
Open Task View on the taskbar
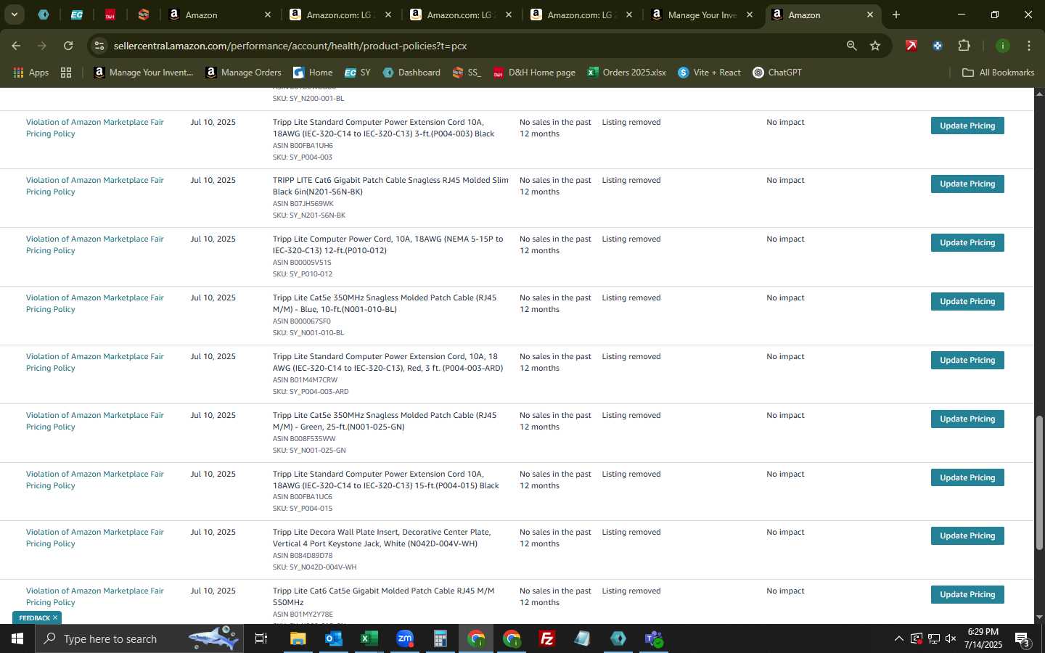point(261,638)
